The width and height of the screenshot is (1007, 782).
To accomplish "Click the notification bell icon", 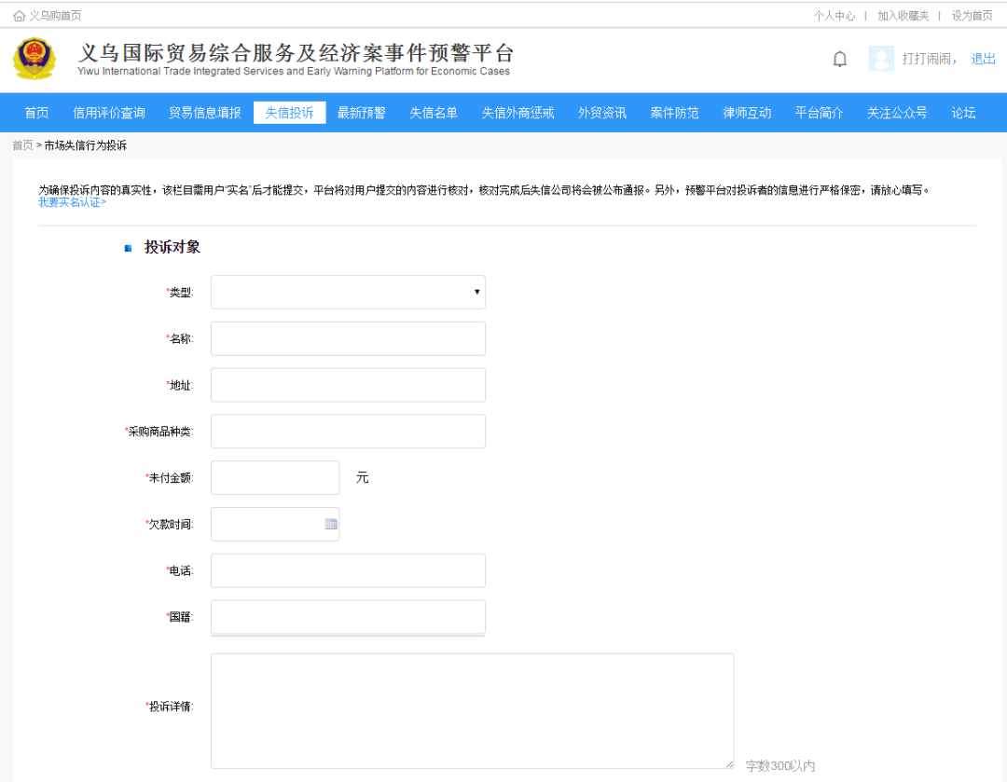I will pos(840,60).
